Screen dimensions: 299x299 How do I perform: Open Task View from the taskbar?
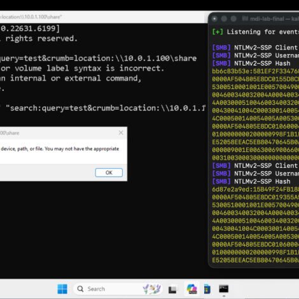pyautogui.click(x=172, y=289)
